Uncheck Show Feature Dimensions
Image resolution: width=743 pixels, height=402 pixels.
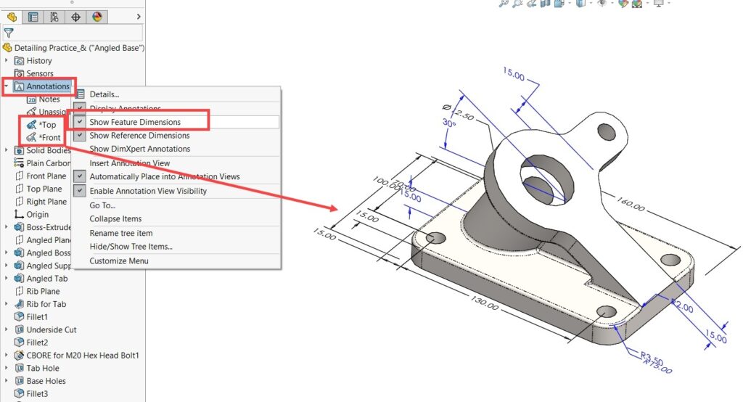point(134,122)
